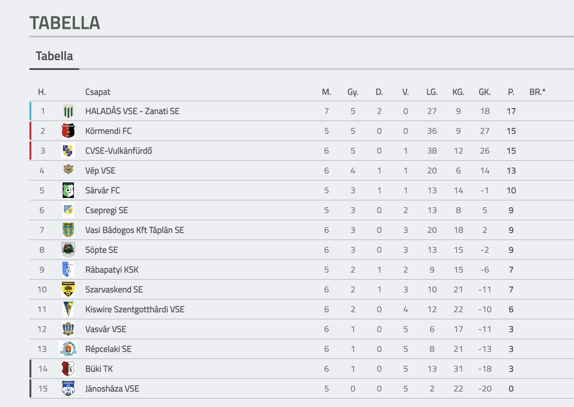The height and width of the screenshot is (407, 574).
Task: Click the Szarvaskend SE yellow badge
Action: coord(68,289)
